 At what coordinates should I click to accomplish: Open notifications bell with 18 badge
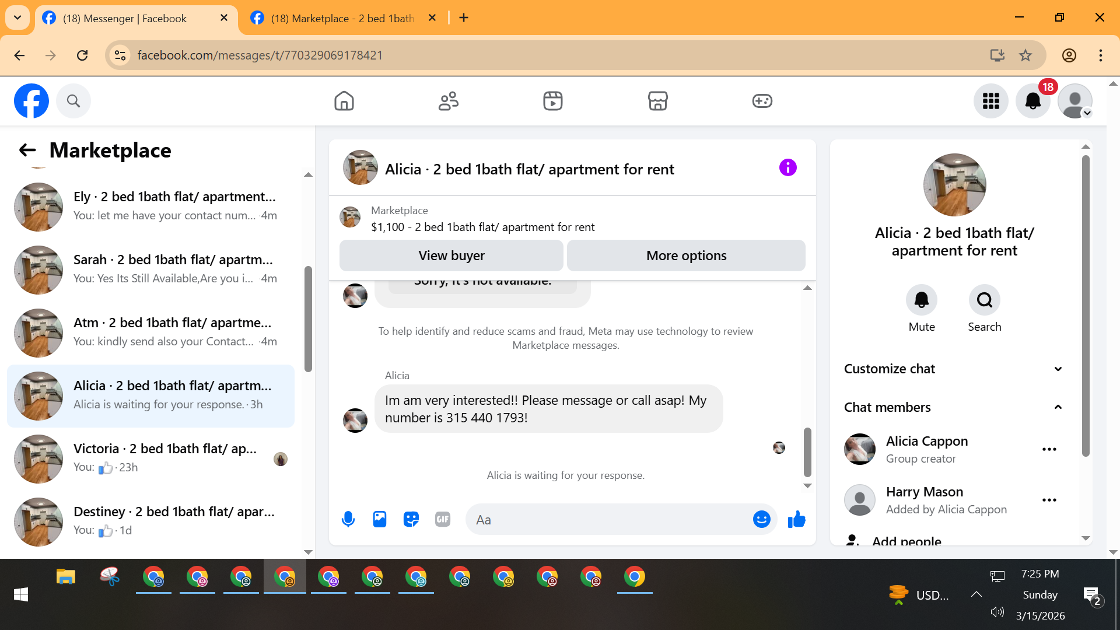coord(1033,101)
